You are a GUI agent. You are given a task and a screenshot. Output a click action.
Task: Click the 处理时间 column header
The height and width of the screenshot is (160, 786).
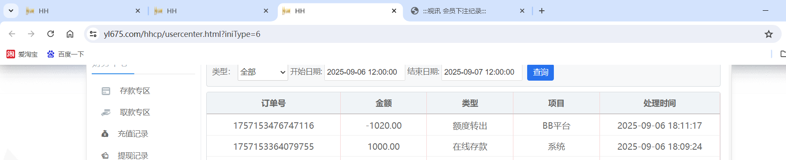pyautogui.click(x=660, y=103)
